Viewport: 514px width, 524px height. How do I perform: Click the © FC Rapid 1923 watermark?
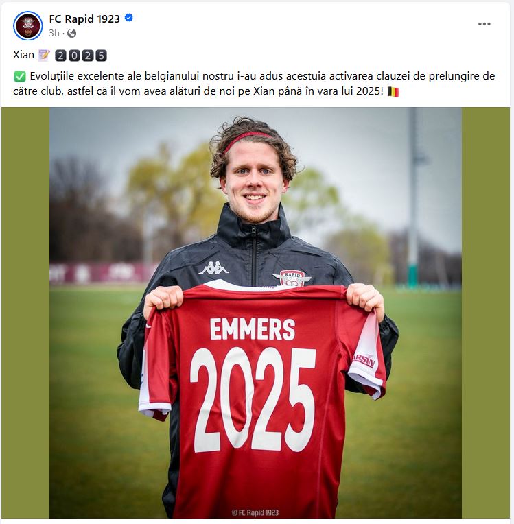pyautogui.click(x=255, y=512)
